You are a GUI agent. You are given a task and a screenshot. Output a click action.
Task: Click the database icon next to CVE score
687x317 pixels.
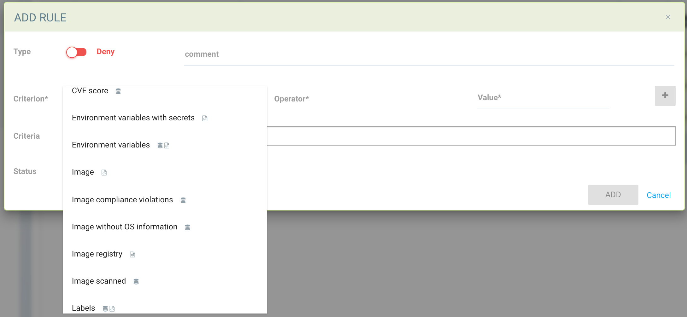tap(118, 91)
